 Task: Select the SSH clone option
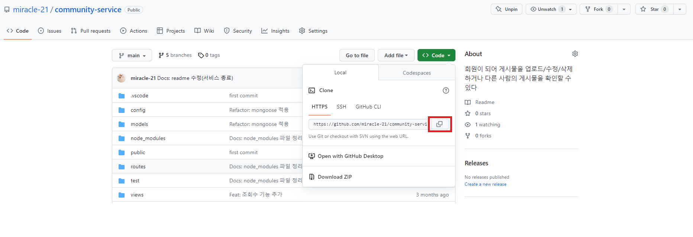[x=341, y=107]
